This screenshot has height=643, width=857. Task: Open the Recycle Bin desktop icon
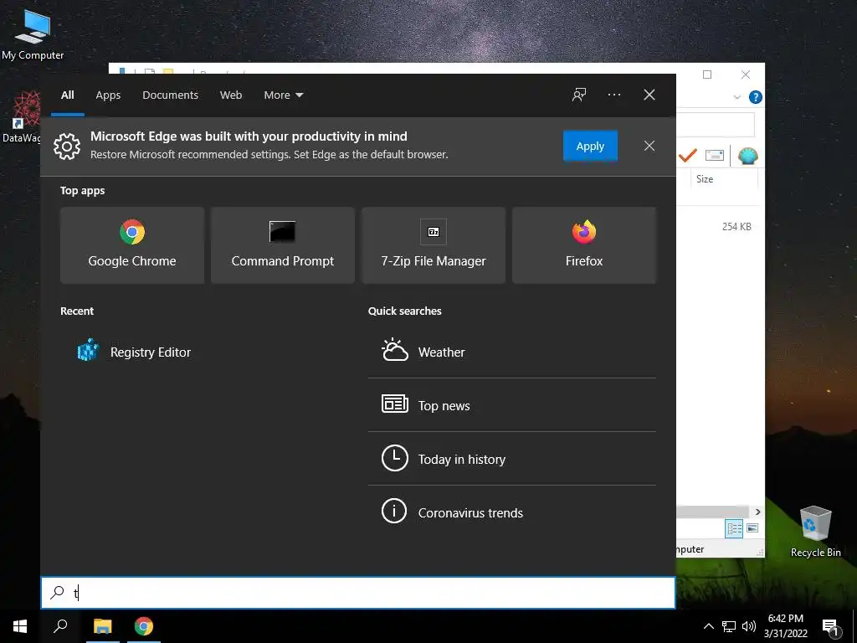(x=815, y=532)
